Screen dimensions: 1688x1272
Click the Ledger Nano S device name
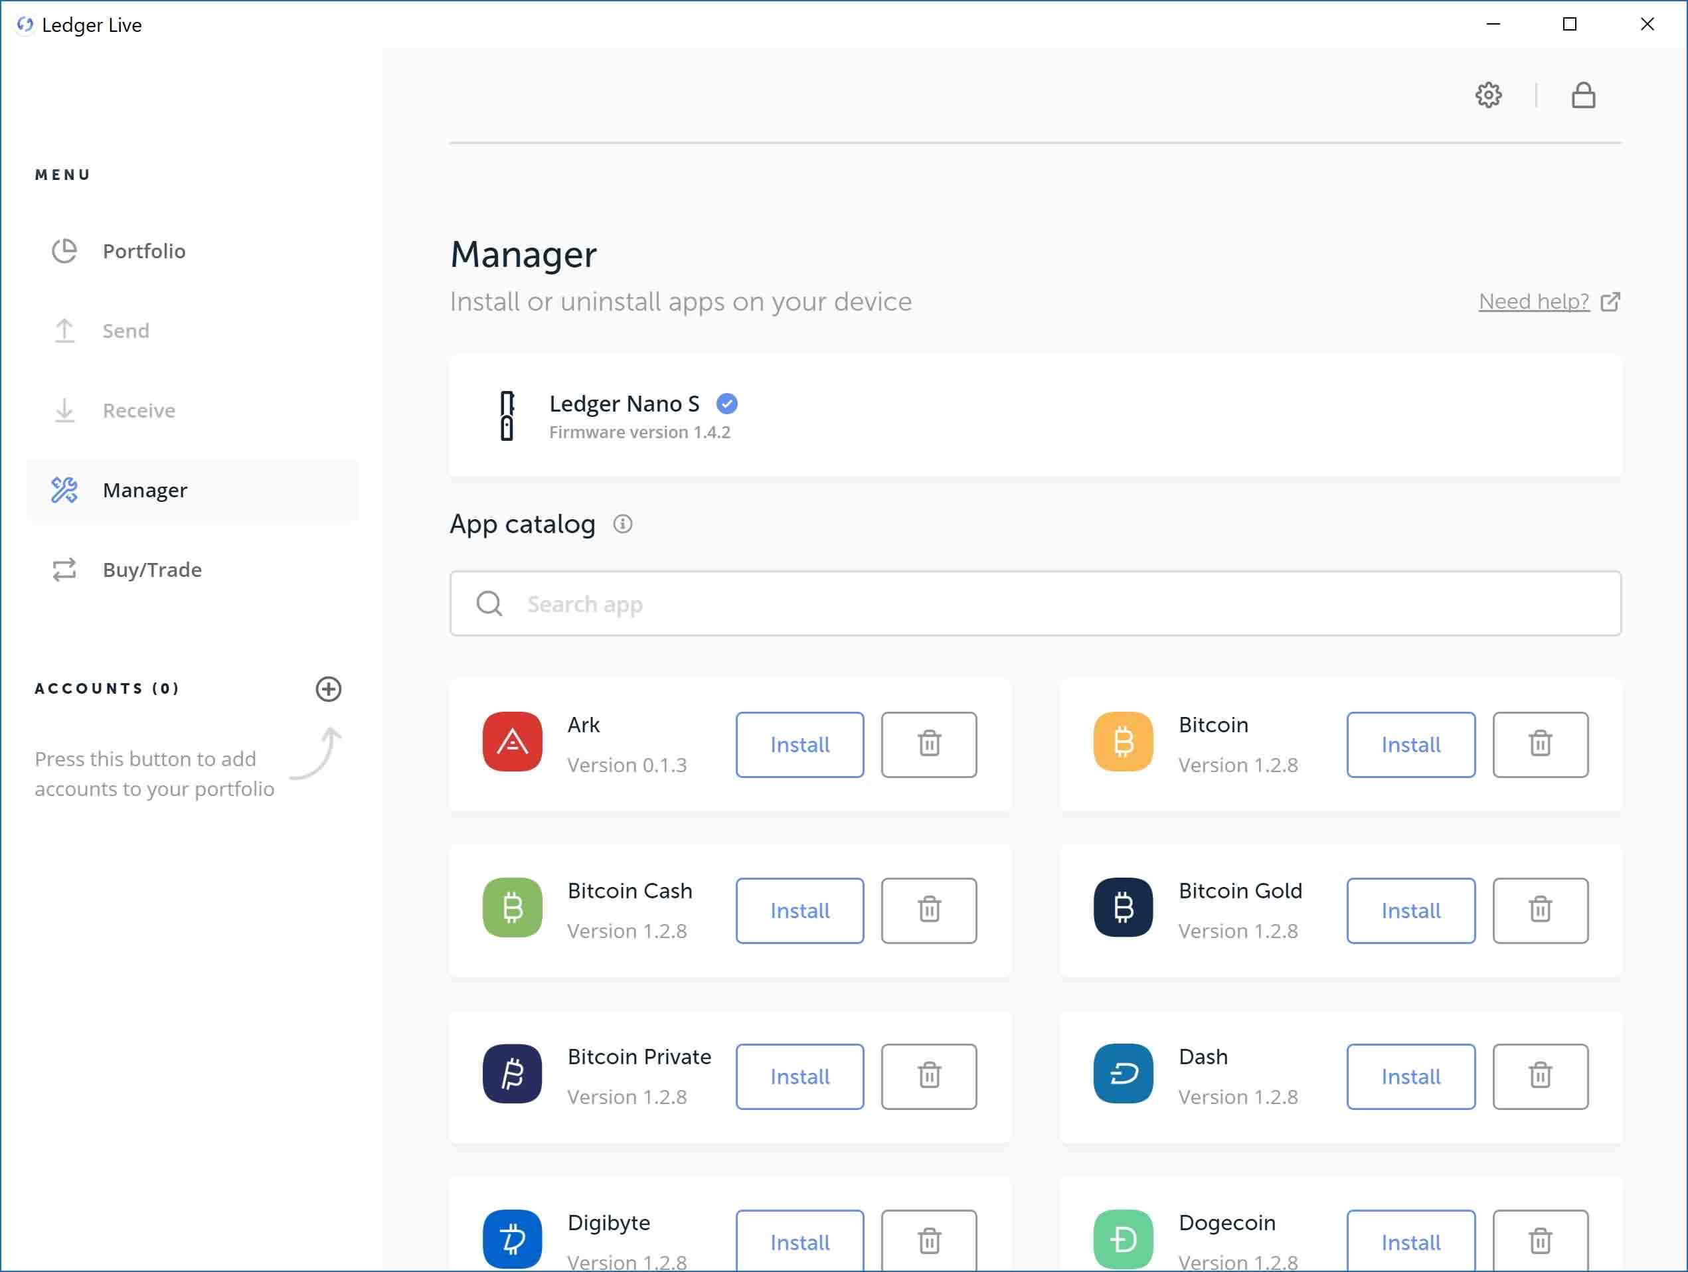tap(624, 404)
